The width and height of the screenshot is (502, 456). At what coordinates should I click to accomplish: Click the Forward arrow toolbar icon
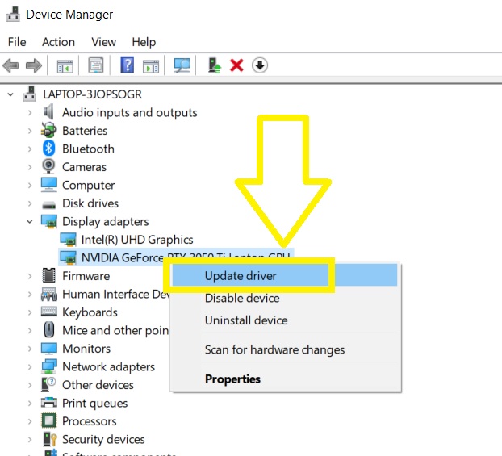coord(34,65)
